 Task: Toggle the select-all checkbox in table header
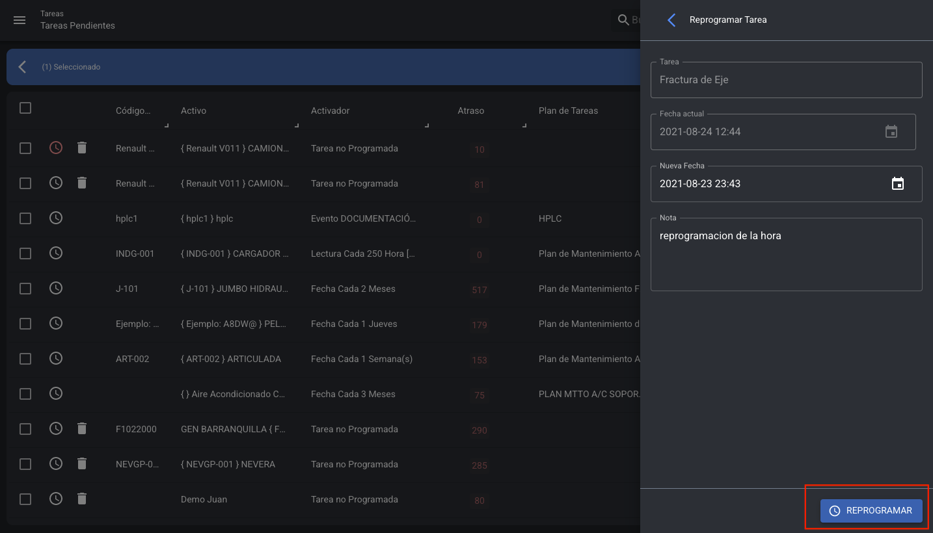25,108
